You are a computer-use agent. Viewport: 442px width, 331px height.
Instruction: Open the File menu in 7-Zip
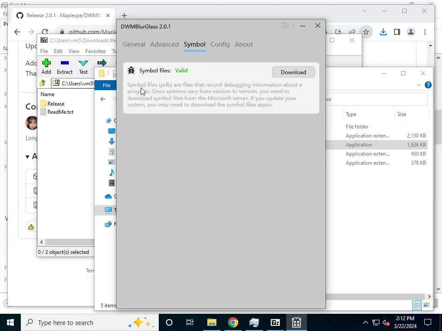tap(44, 51)
